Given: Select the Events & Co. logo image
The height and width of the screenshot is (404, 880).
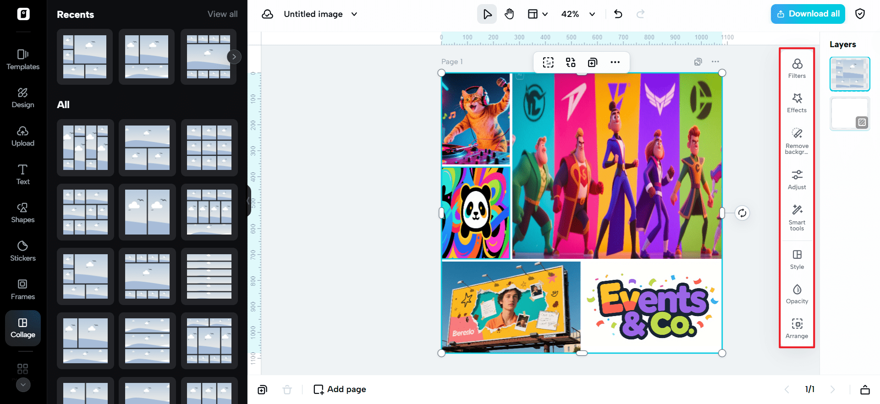Looking at the screenshot, I should coord(651,307).
